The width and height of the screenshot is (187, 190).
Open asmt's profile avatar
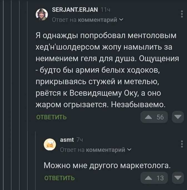(x=50, y=144)
